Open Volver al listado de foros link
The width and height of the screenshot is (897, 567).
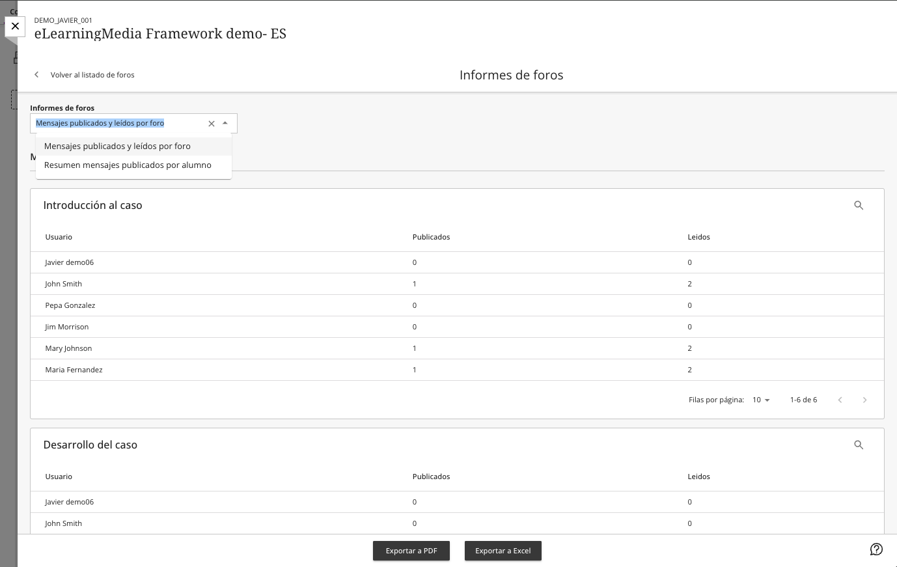[92, 75]
